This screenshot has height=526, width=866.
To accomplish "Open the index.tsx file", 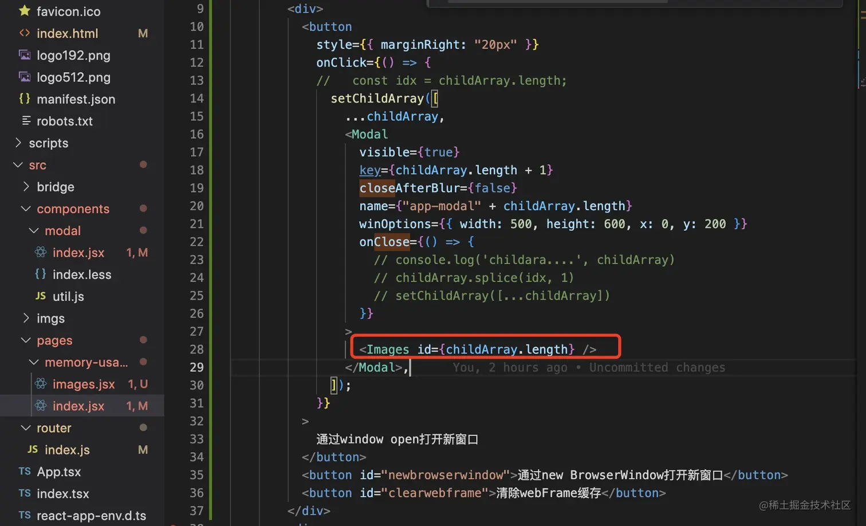I will [x=63, y=493].
